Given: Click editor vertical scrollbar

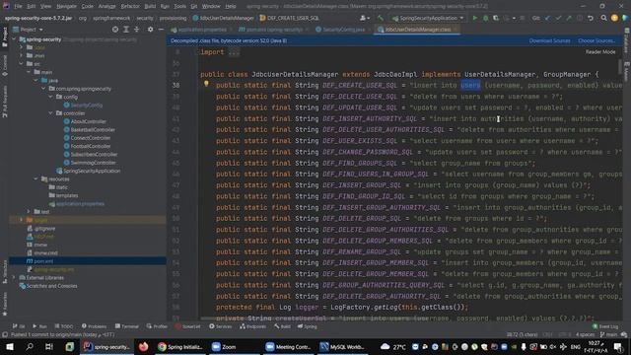Looking at the screenshot, I should (x=620, y=66).
